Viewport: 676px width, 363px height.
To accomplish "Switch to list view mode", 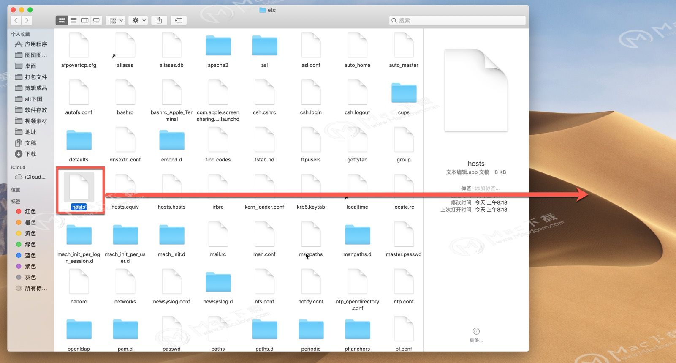I will (x=73, y=20).
